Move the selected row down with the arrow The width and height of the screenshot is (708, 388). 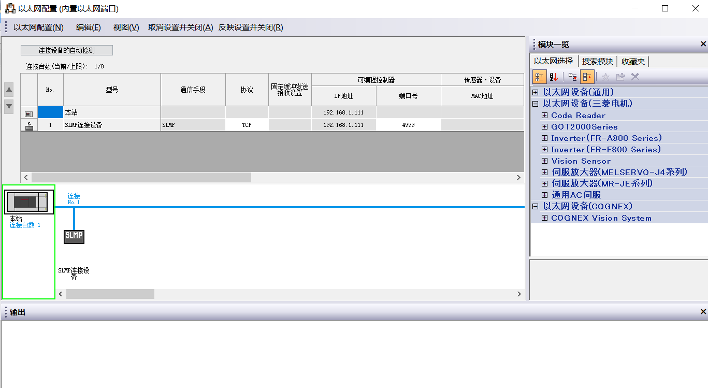pos(9,106)
